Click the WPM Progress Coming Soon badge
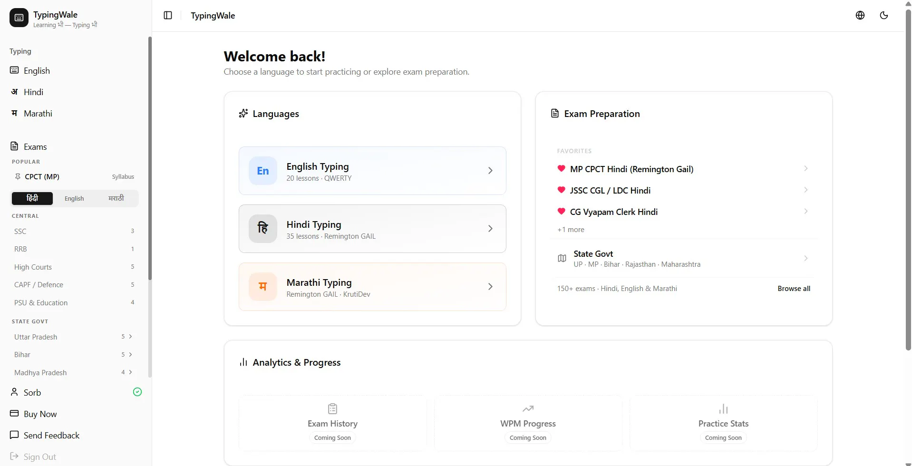 (x=528, y=437)
